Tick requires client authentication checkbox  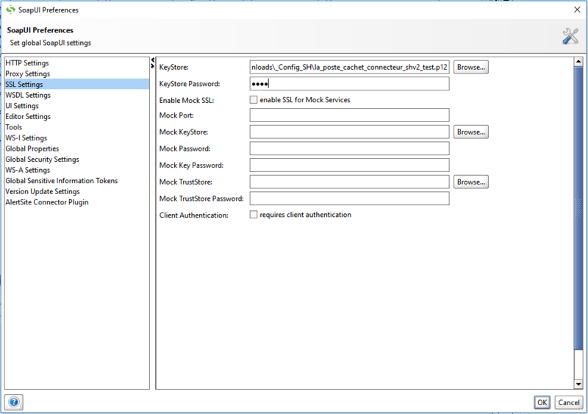254,215
